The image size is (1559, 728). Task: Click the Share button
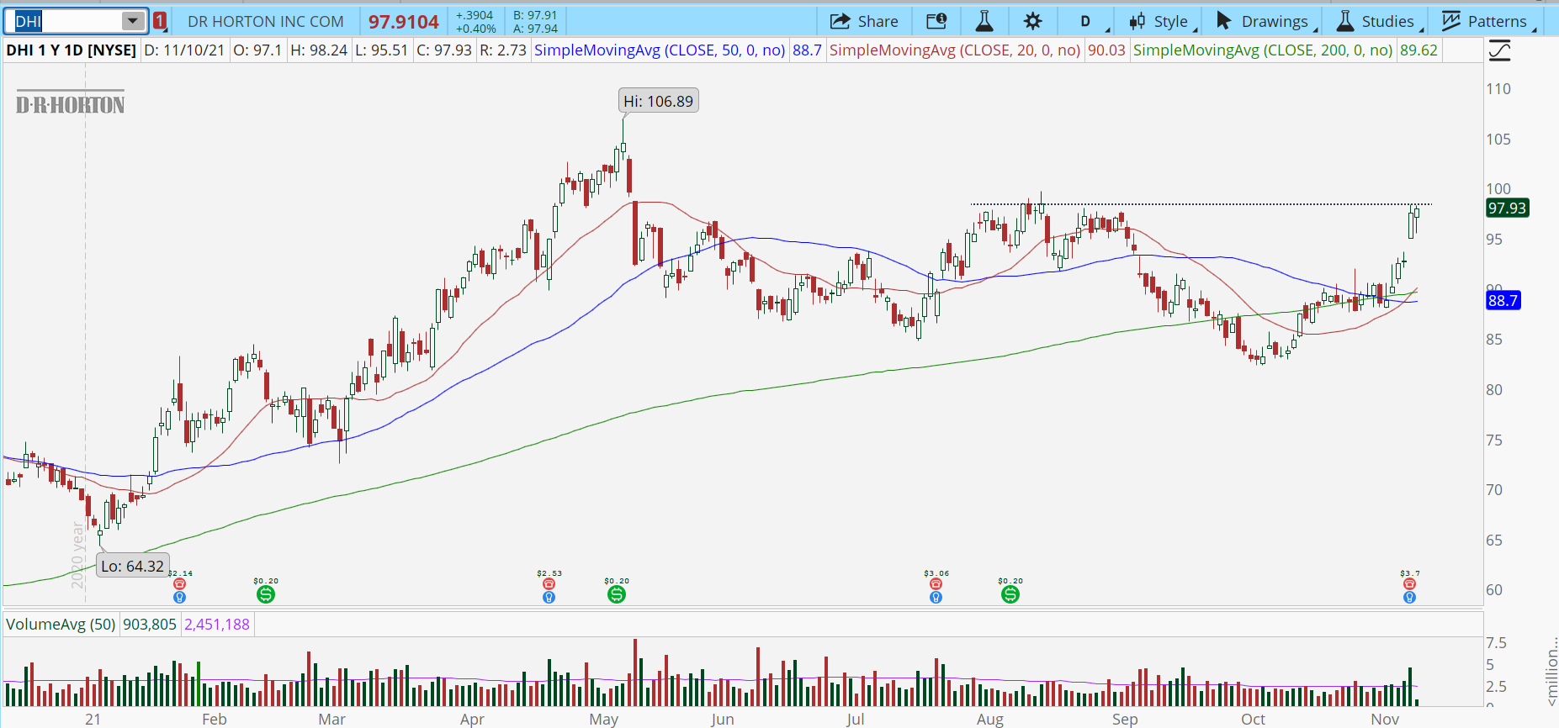pos(864,21)
